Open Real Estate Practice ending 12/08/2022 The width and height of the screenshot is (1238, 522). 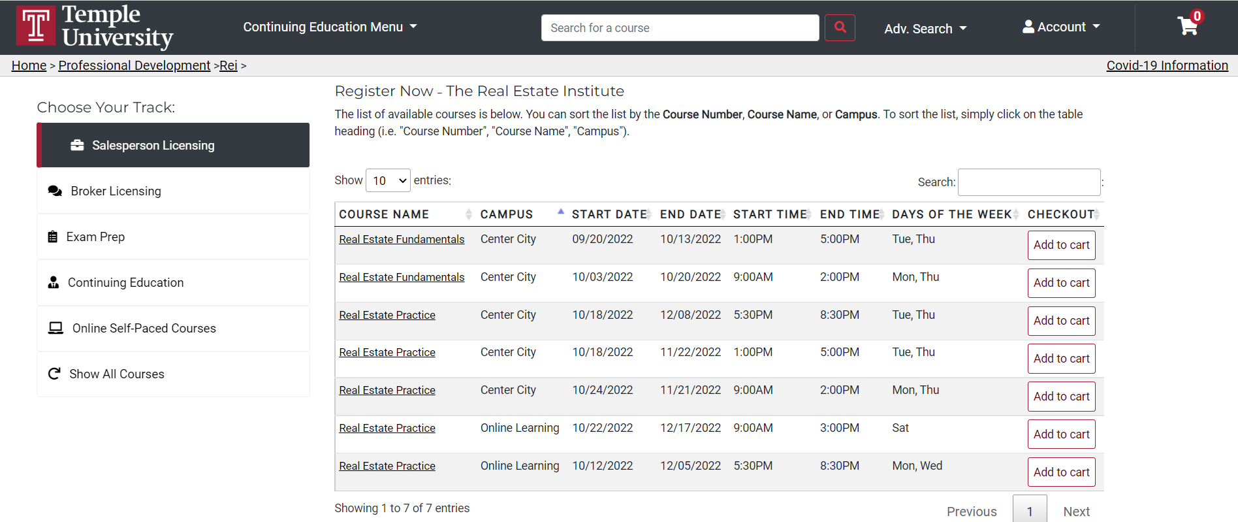[x=387, y=315]
